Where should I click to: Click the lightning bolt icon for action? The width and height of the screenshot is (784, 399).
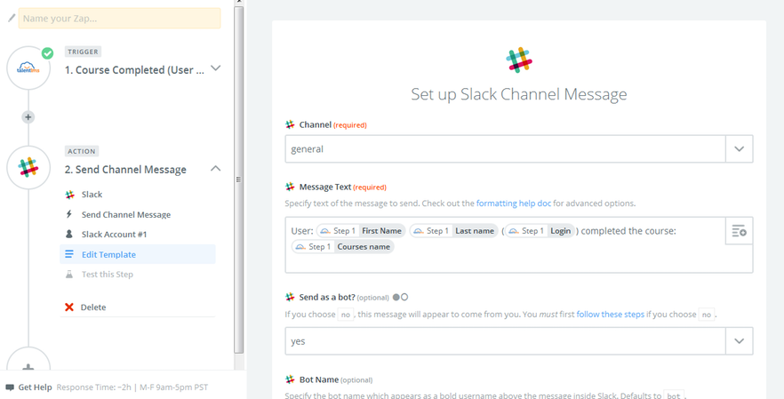pyautogui.click(x=69, y=214)
